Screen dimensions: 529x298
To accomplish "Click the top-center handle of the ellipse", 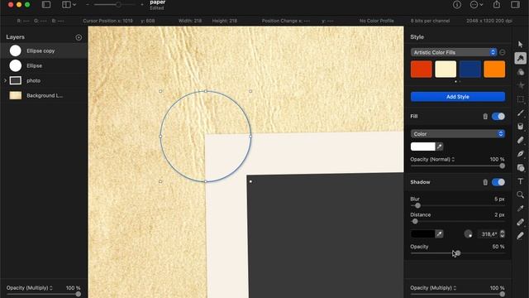I will 206,91.
